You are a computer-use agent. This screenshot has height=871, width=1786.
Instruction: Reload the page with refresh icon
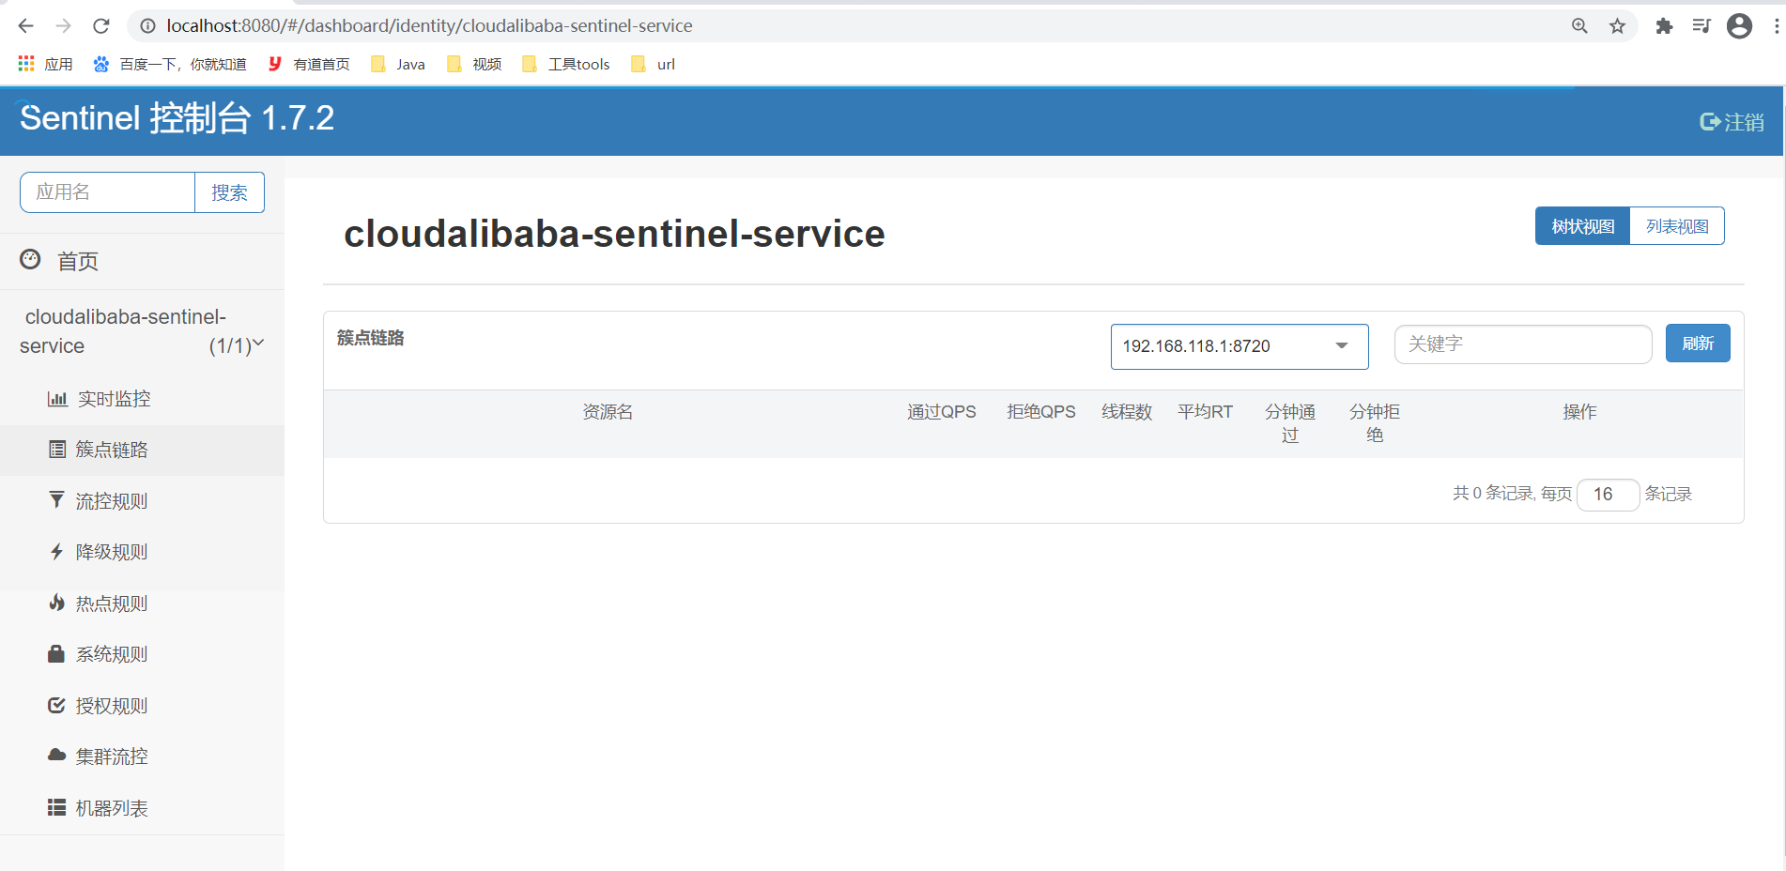tap(101, 26)
